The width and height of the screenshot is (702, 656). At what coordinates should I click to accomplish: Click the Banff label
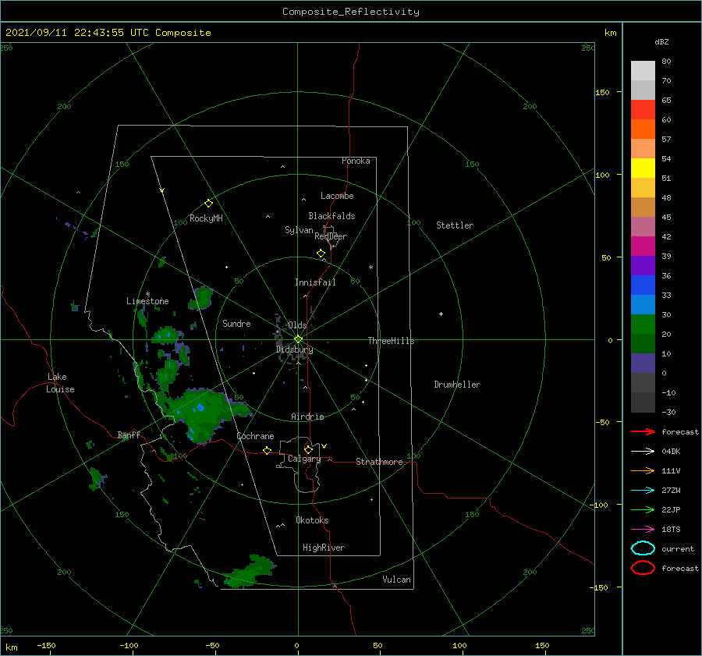(129, 434)
